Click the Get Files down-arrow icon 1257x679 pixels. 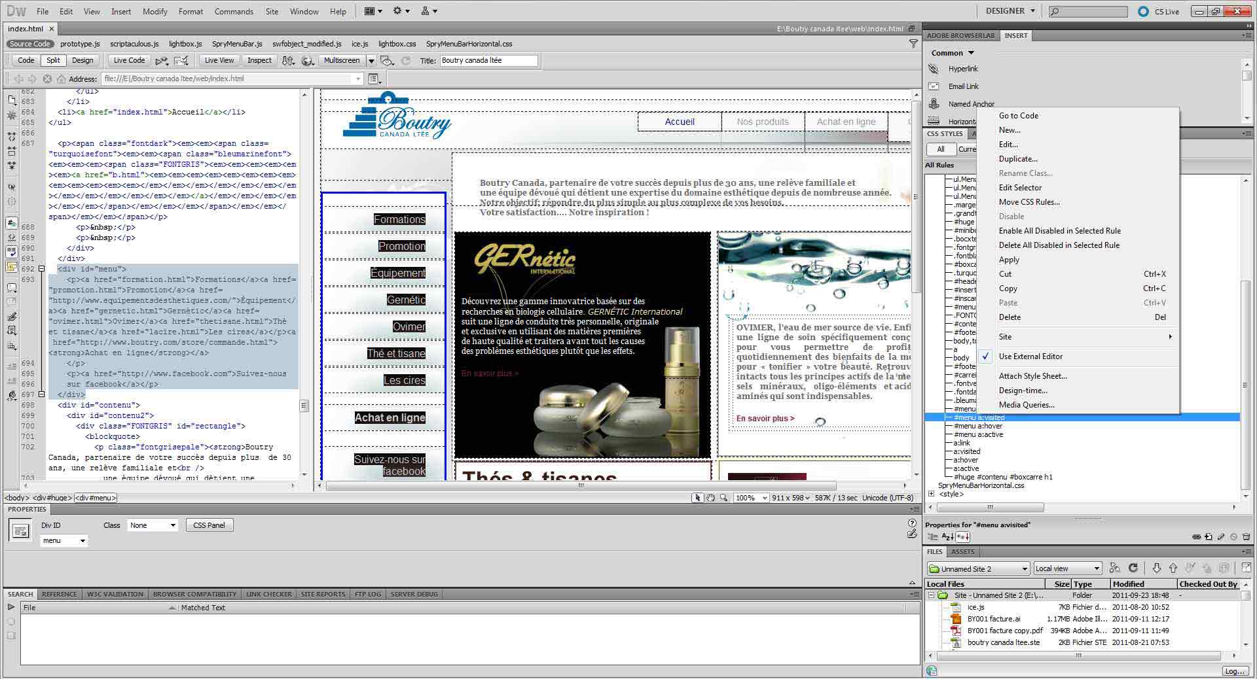[1157, 568]
